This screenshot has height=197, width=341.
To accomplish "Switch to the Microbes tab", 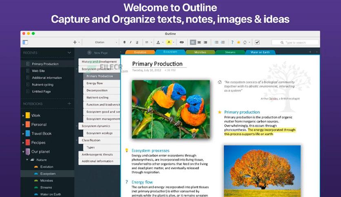I will [200, 52].
